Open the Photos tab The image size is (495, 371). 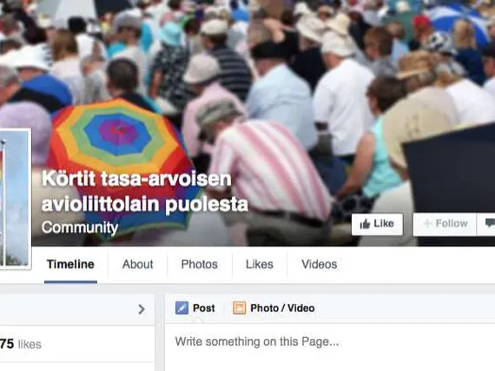pos(199,264)
